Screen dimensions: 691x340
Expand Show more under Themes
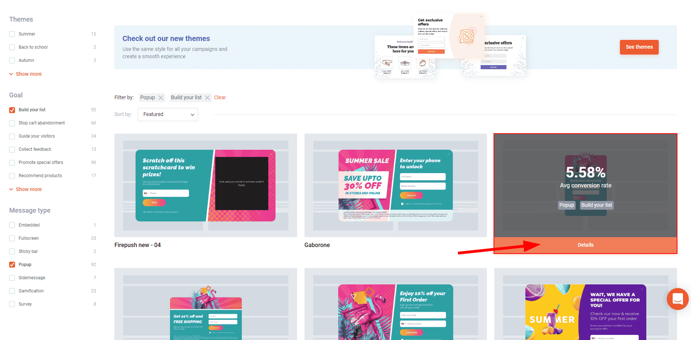coord(28,74)
